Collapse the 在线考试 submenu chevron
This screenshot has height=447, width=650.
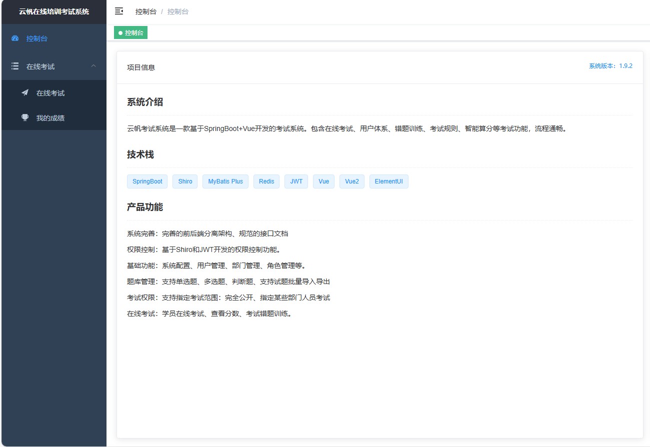point(93,66)
